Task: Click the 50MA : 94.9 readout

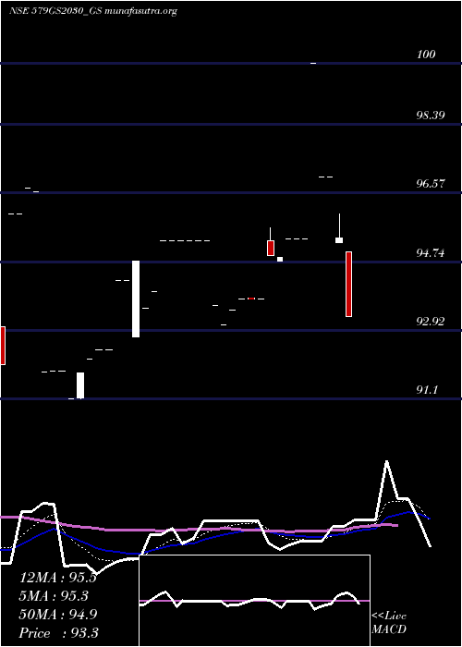Action: pyautogui.click(x=57, y=615)
